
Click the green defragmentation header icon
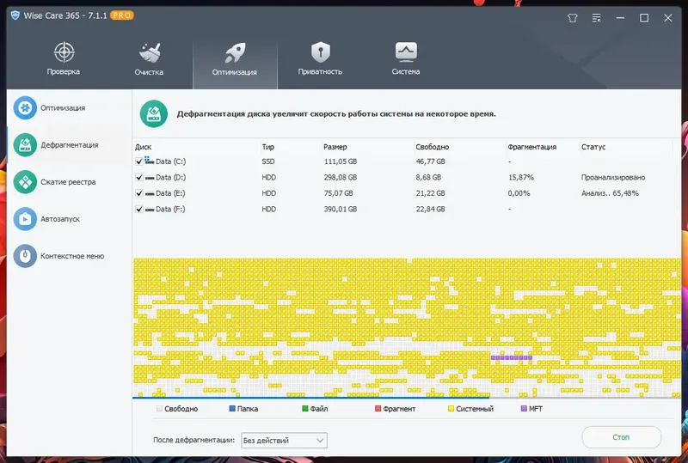click(x=154, y=114)
